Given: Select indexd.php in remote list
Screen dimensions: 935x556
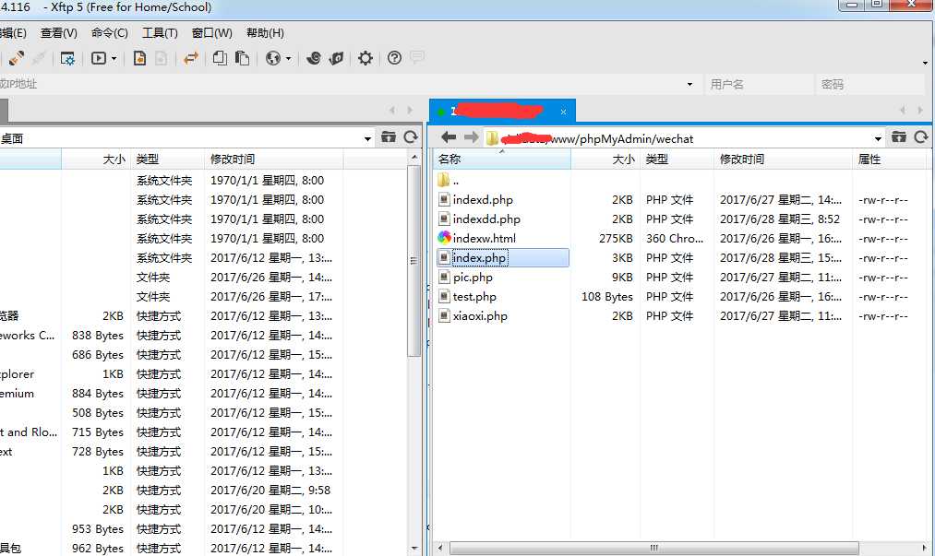Looking at the screenshot, I should (483, 200).
